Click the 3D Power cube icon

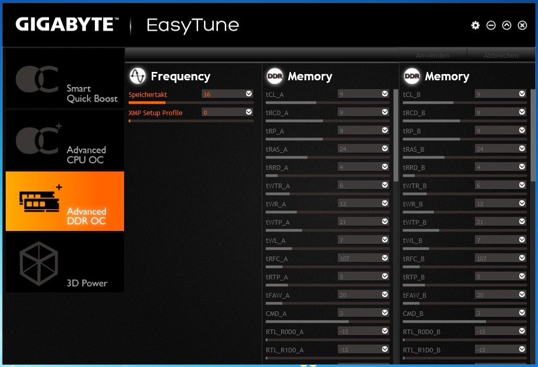click(x=39, y=263)
